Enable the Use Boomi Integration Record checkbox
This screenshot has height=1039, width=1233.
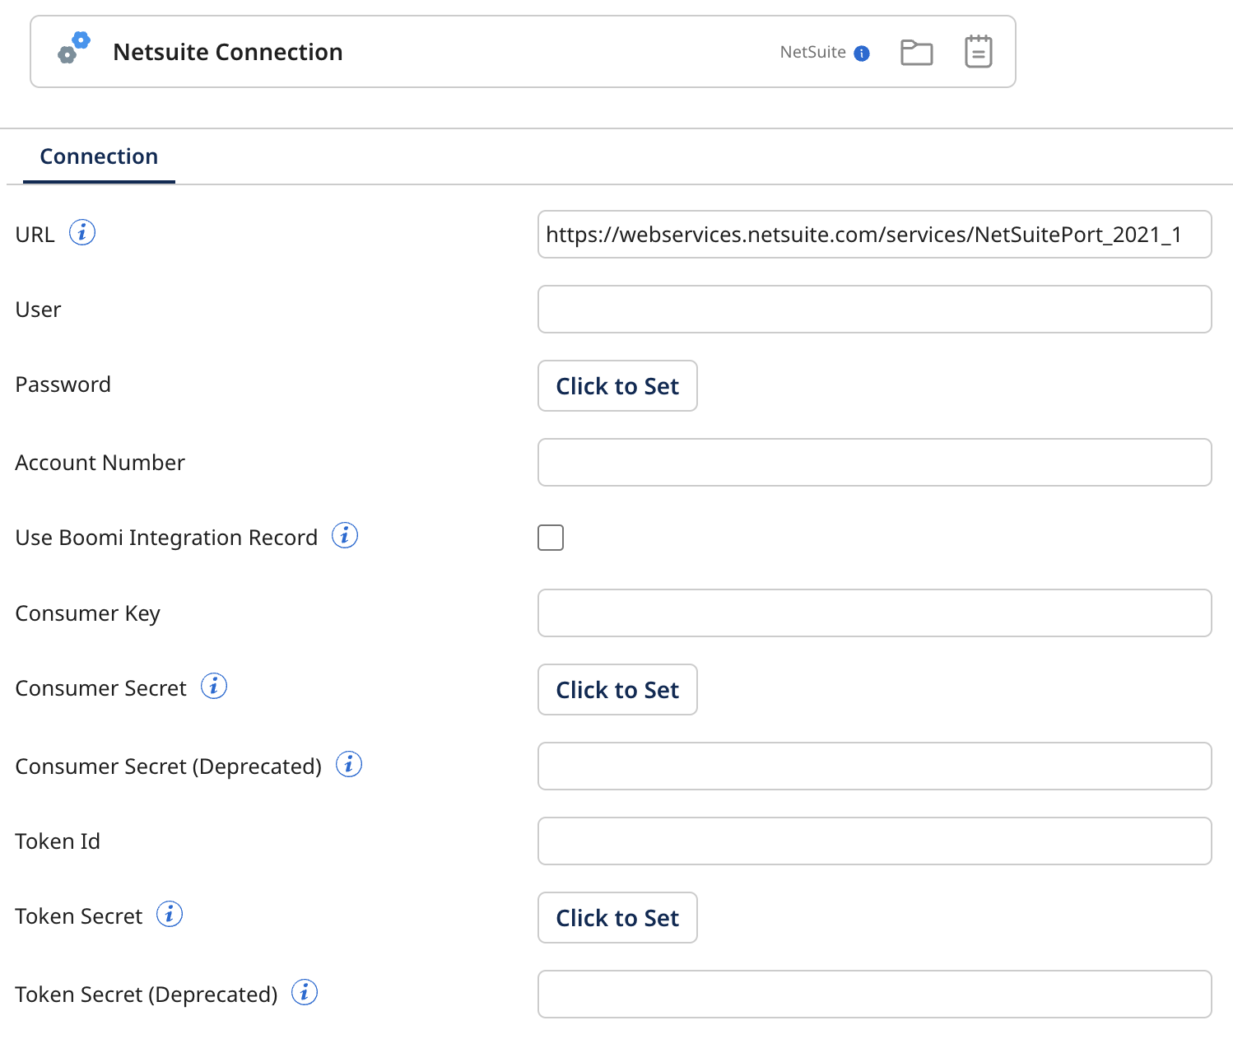click(x=550, y=537)
